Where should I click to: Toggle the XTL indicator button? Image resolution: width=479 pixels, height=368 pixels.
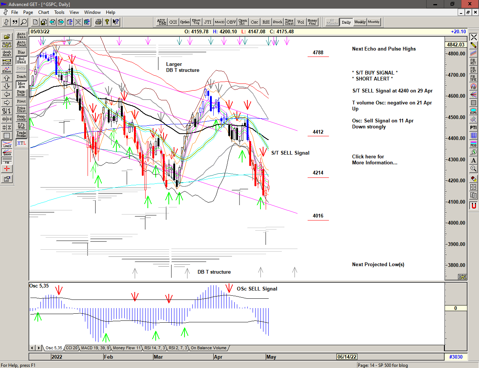[21, 143]
